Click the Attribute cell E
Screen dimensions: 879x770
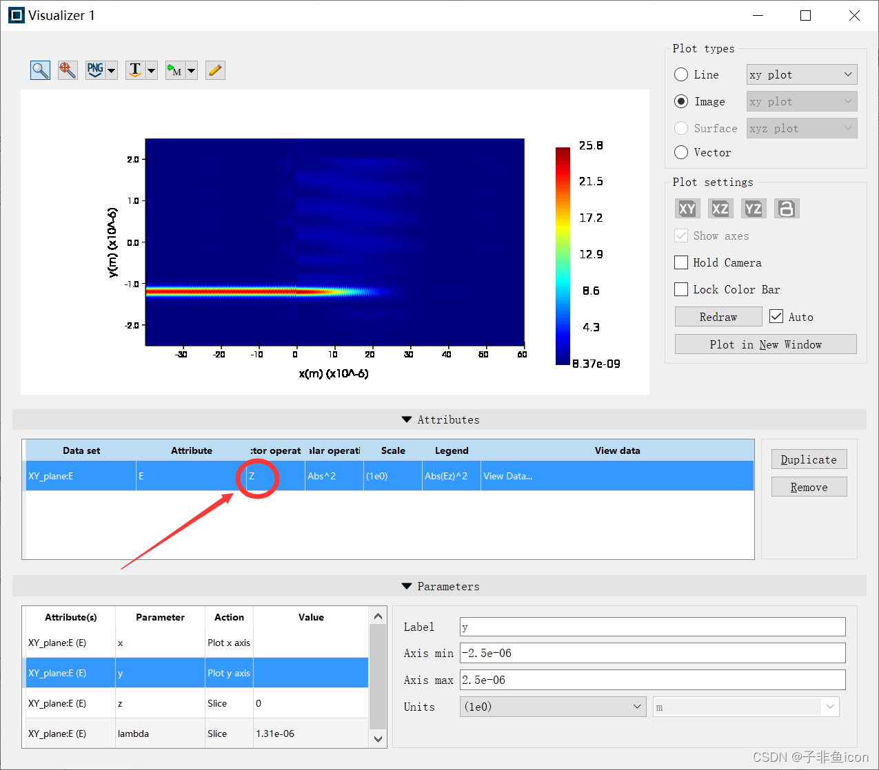click(x=191, y=476)
